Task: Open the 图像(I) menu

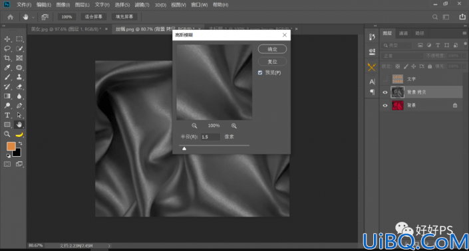Action: tap(63, 5)
